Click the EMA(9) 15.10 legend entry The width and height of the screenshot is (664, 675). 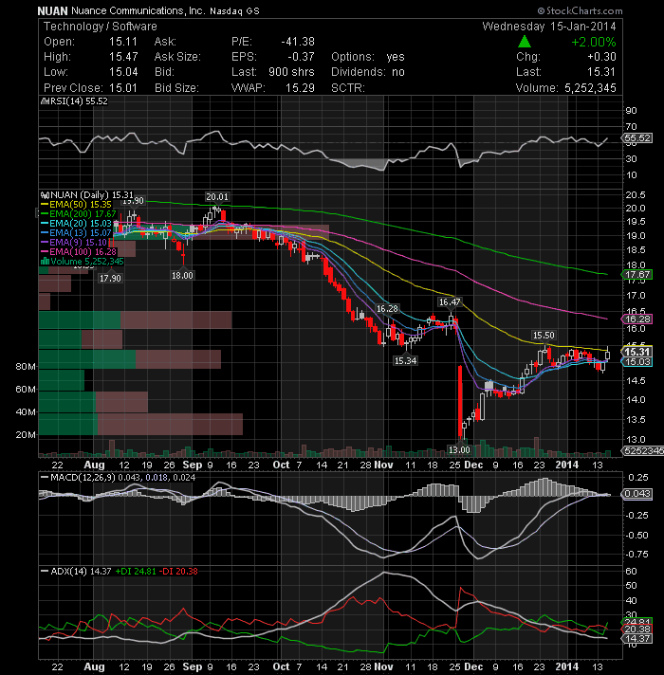(74, 243)
